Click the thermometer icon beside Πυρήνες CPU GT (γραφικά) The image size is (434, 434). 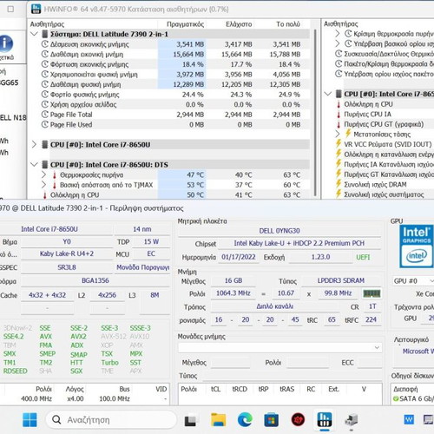(x=339, y=124)
